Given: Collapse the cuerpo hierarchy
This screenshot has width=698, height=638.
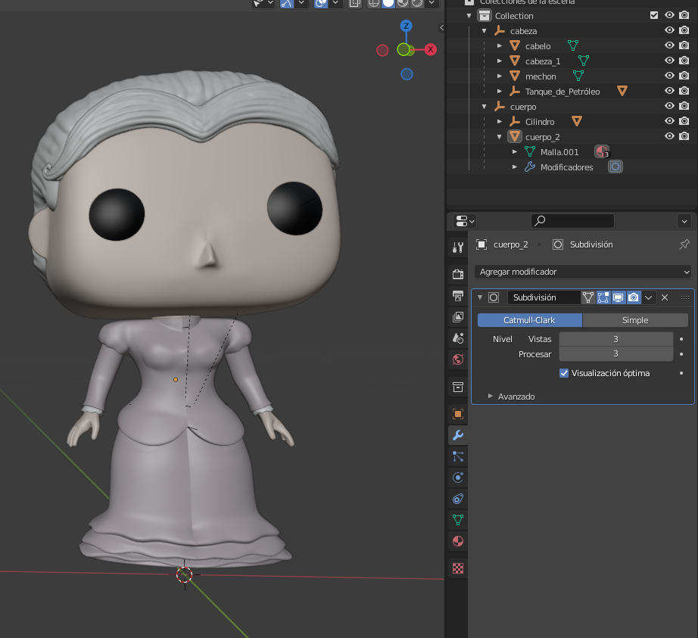Looking at the screenshot, I should click(484, 106).
